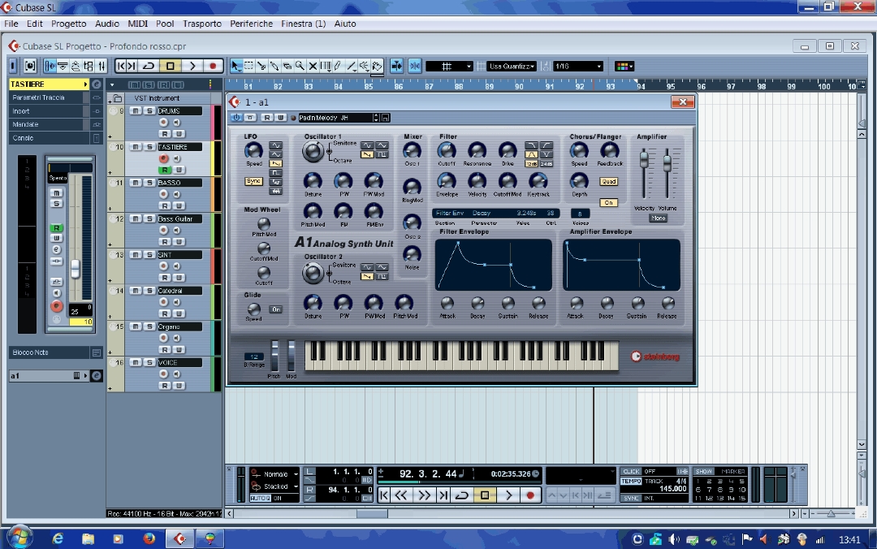Select the bandpass filter type icon
The image size is (877, 549).
click(531, 154)
